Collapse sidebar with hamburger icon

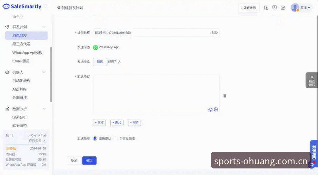click(x=45, y=6)
